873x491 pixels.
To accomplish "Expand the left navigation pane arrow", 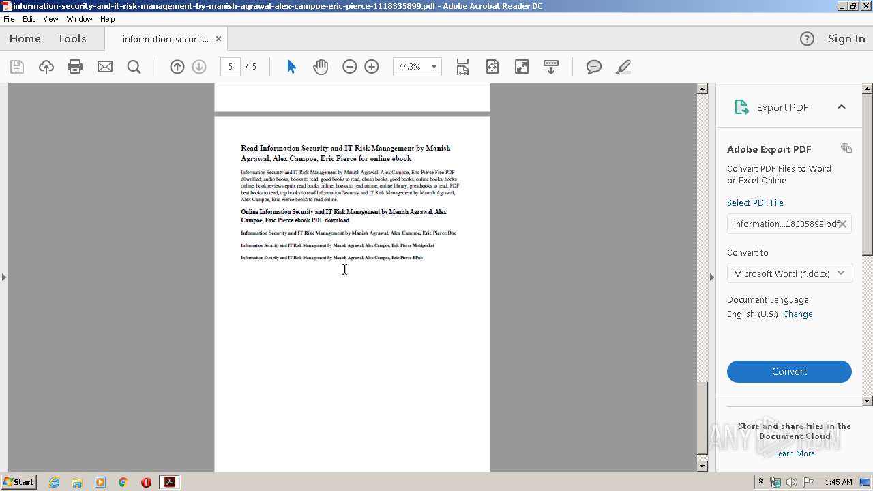I will pyautogui.click(x=4, y=277).
